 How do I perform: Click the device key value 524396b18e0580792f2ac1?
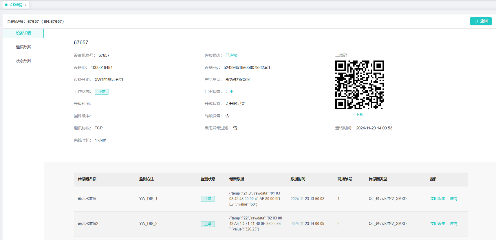point(247,67)
